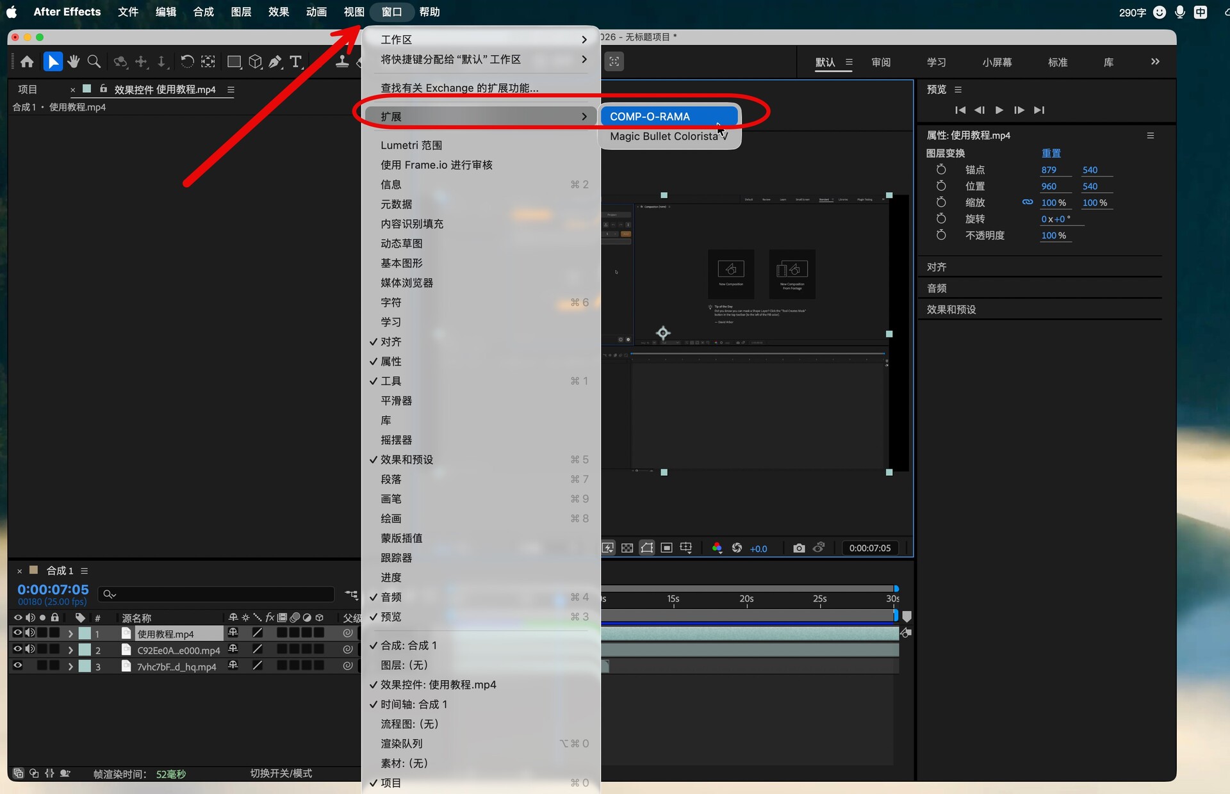Open Lumetri 范围 from the Window menu

click(480, 145)
